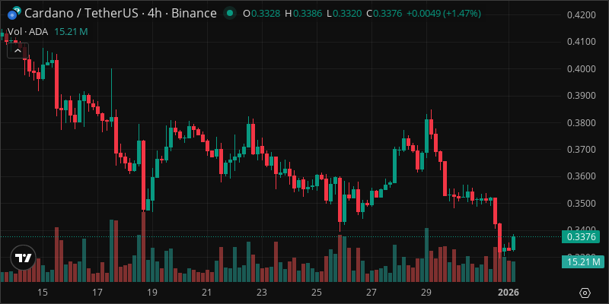Click the low value L0.3320
The width and height of the screenshot is (609, 304).
click(344, 14)
